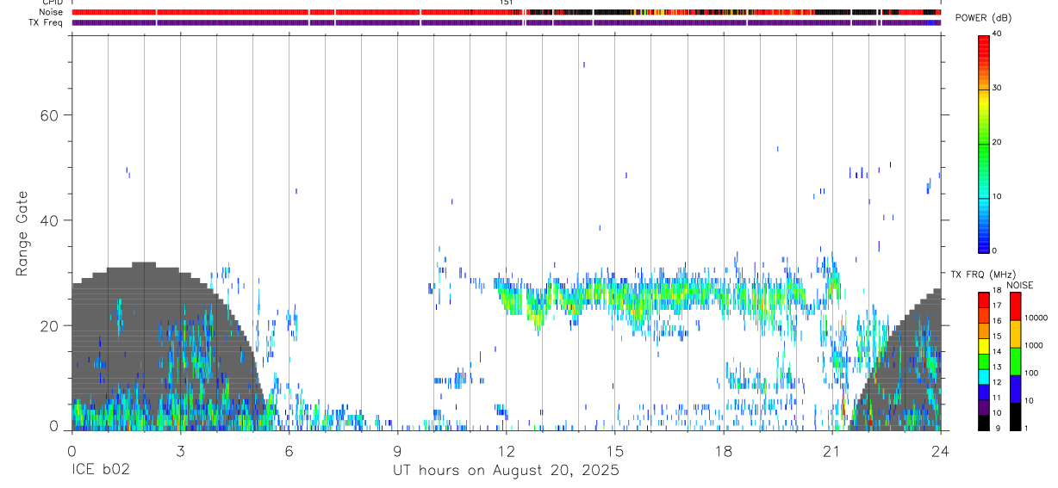Click the TX FRQ (MHz) colorbar
The height and width of the screenshot is (488, 1058).
(984, 361)
